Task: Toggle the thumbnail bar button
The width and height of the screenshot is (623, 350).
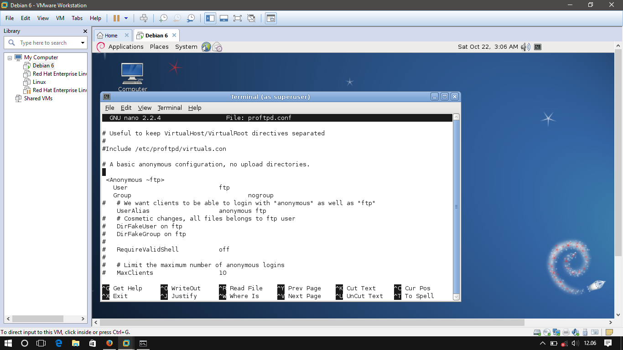Action: point(224,18)
